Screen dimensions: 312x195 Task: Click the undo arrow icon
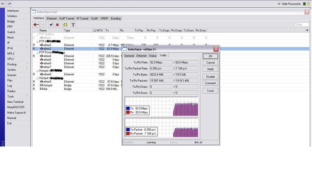(3, 4)
